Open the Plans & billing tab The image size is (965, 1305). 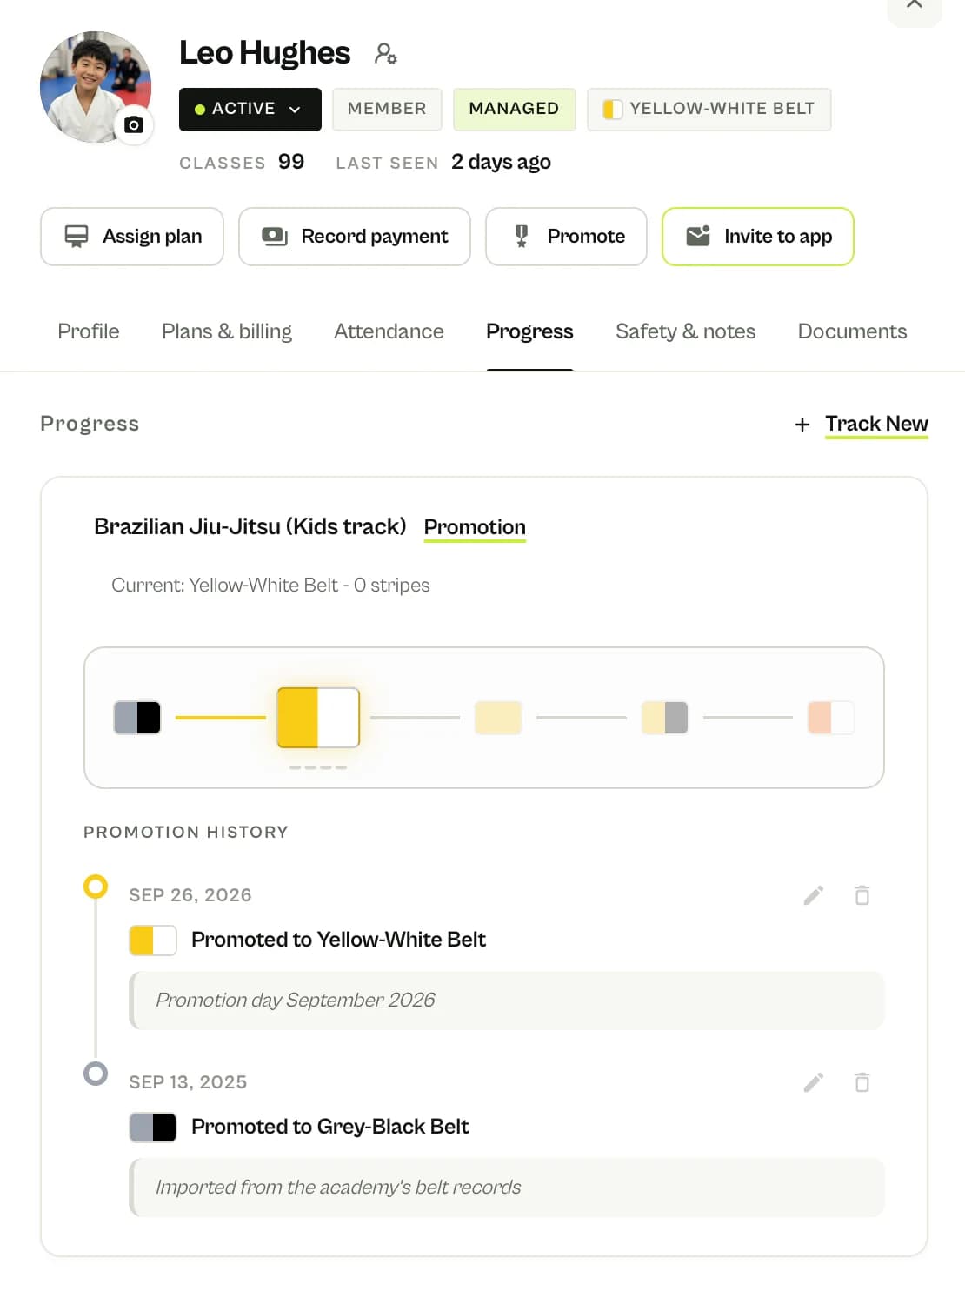(227, 331)
